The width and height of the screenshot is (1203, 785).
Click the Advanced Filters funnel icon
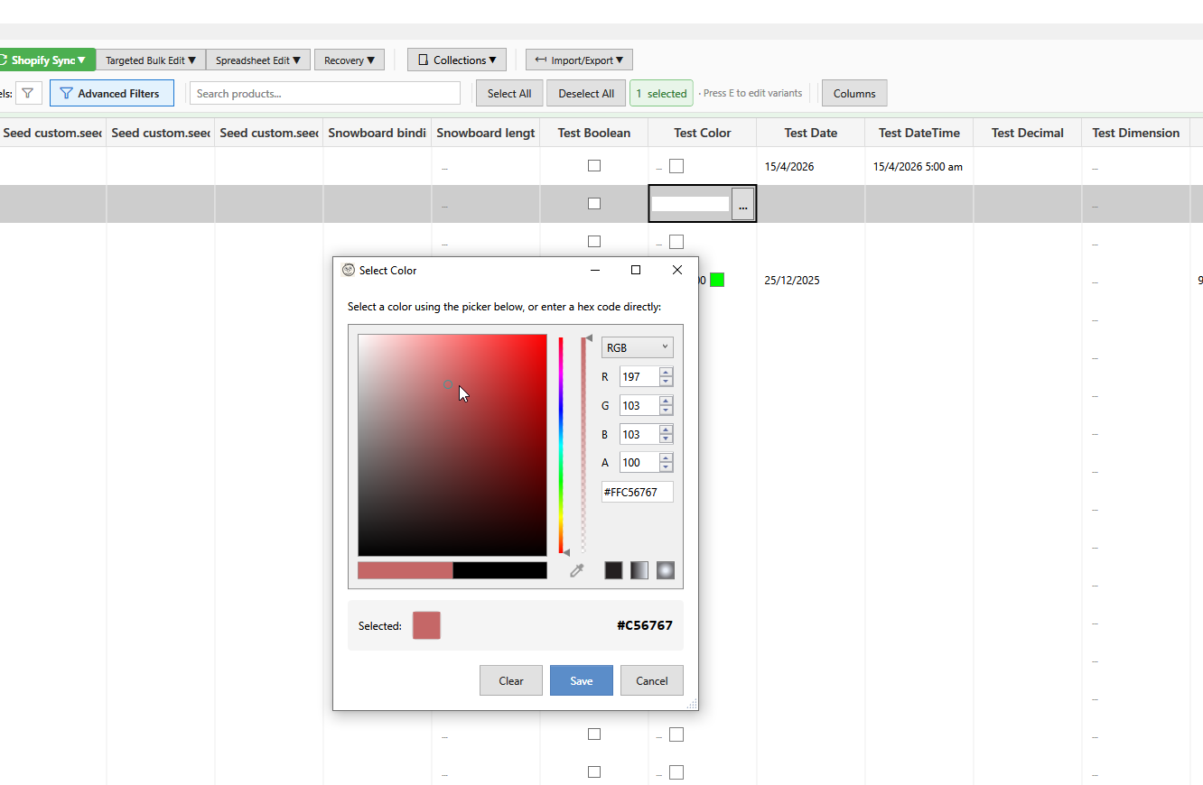[x=66, y=92]
